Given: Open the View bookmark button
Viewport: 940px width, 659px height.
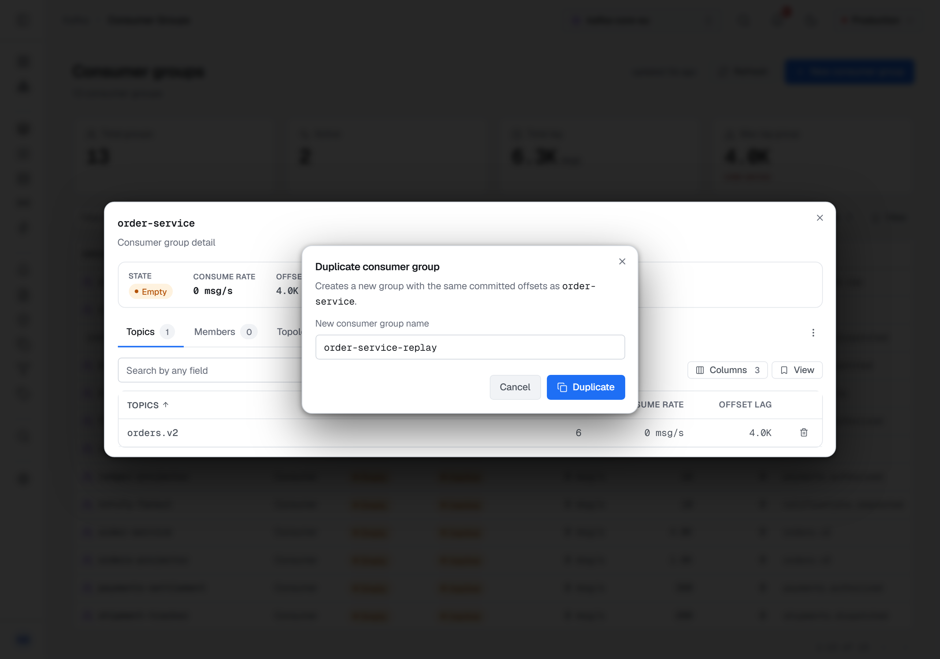Looking at the screenshot, I should (797, 370).
